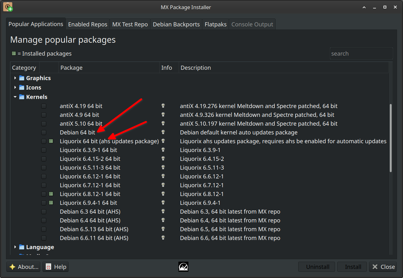The width and height of the screenshot is (403, 278).
Task: Go to Debian Backports tab
Action: [x=176, y=24]
